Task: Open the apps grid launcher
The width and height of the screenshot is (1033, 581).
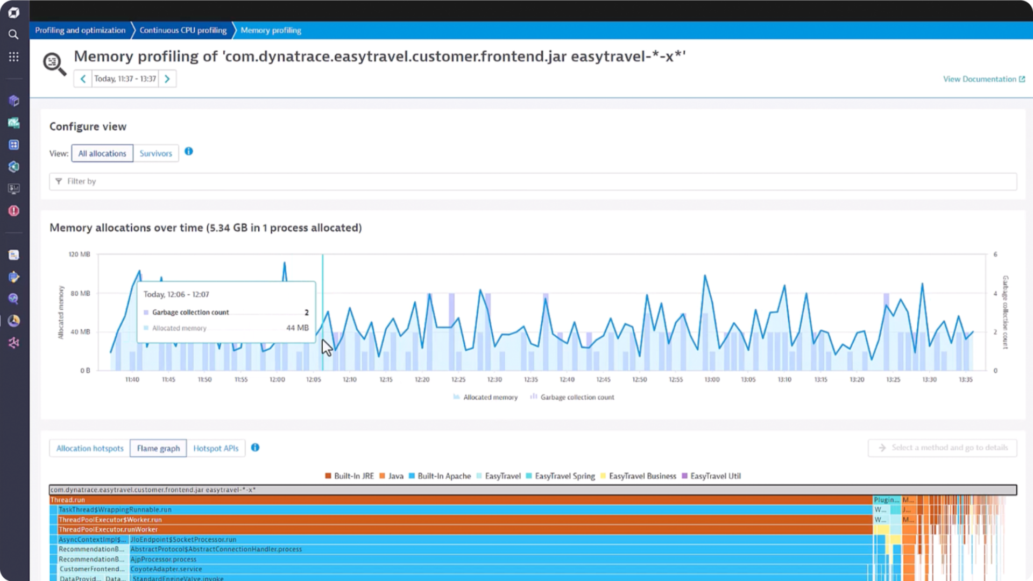Action: pos(14,56)
